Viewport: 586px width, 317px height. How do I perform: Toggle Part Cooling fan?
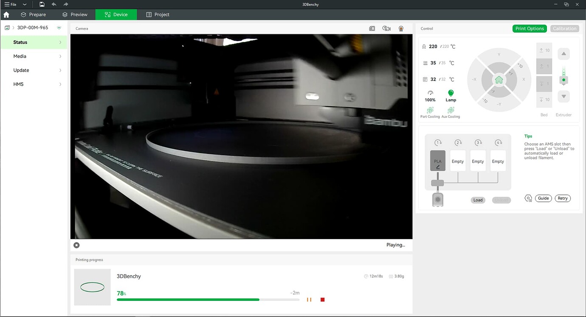pyautogui.click(x=430, y=113)
